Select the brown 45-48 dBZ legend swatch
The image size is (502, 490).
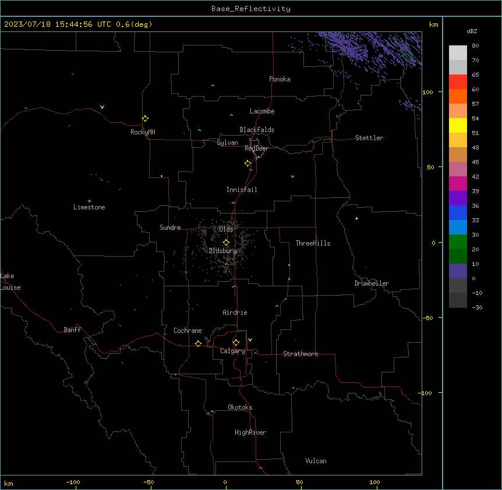(x=458, y=154)
